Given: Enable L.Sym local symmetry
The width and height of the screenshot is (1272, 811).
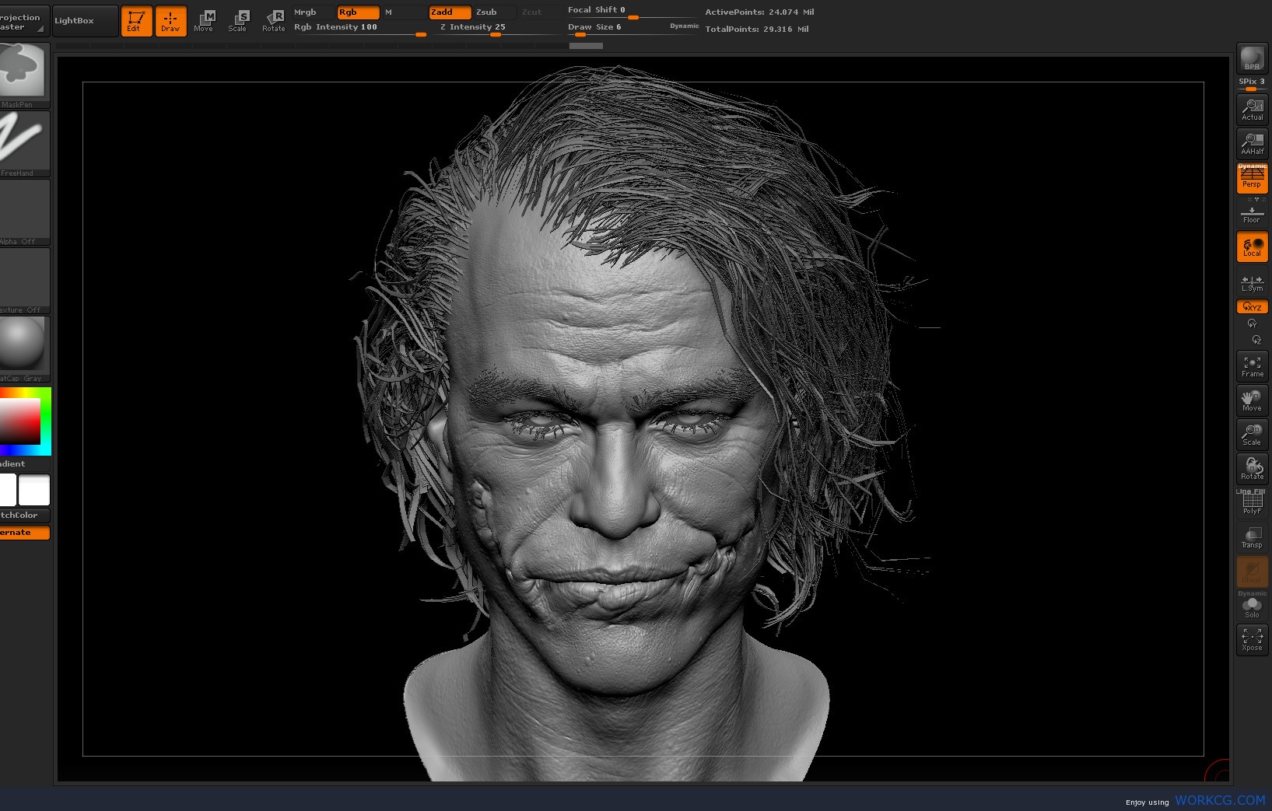Looking at the screenshot, I should click(x=1252, y=282).
